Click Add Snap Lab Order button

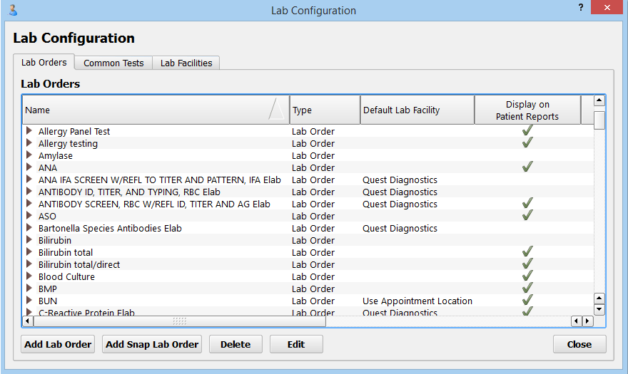click(152, 344)
